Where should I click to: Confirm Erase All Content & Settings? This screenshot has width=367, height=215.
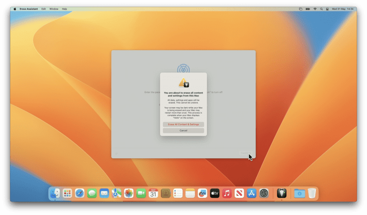[x=183, y=124]
